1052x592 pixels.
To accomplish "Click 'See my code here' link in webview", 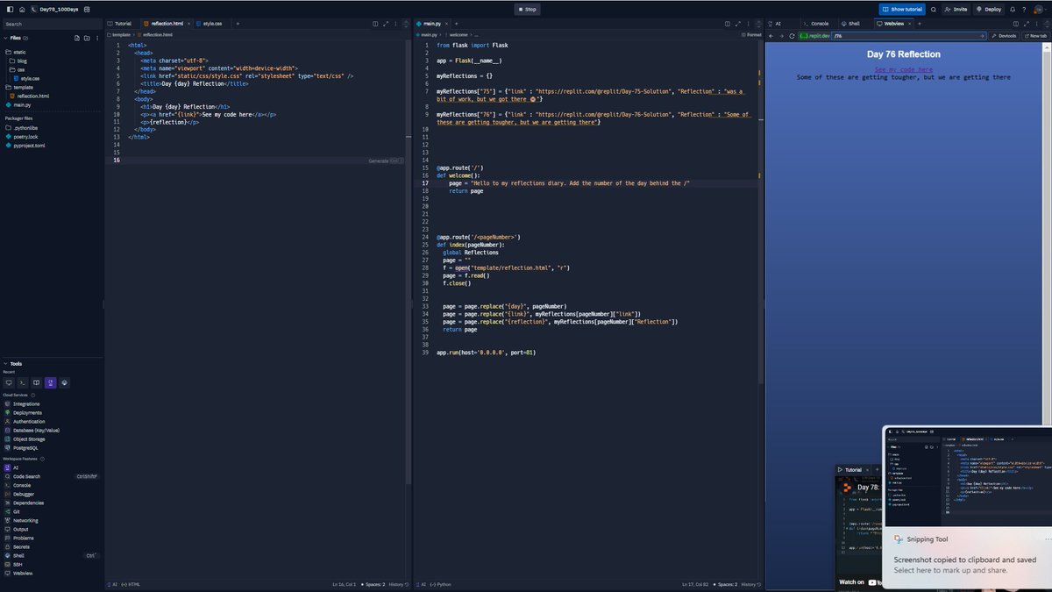I will (x=903, y=69).
